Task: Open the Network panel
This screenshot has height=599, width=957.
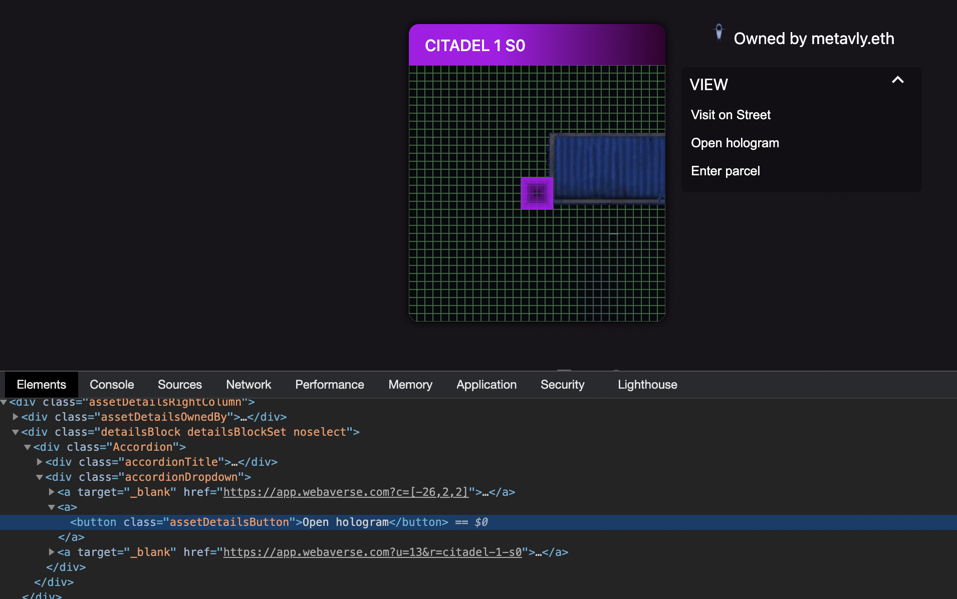Action: click(249, 384)
